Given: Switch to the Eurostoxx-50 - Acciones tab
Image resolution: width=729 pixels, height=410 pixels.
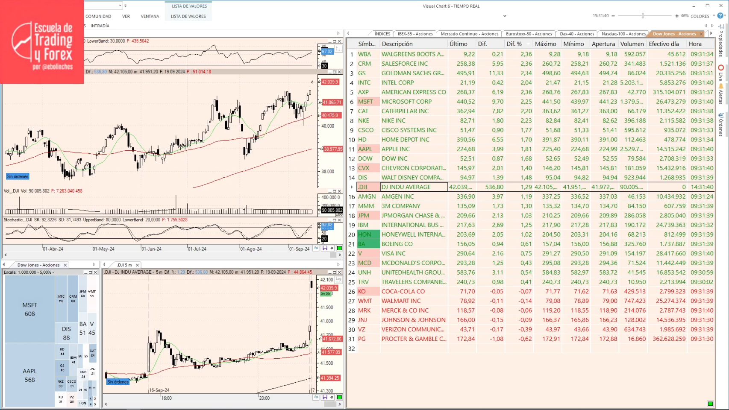Looking at the screenshot, I should [529, 34].
